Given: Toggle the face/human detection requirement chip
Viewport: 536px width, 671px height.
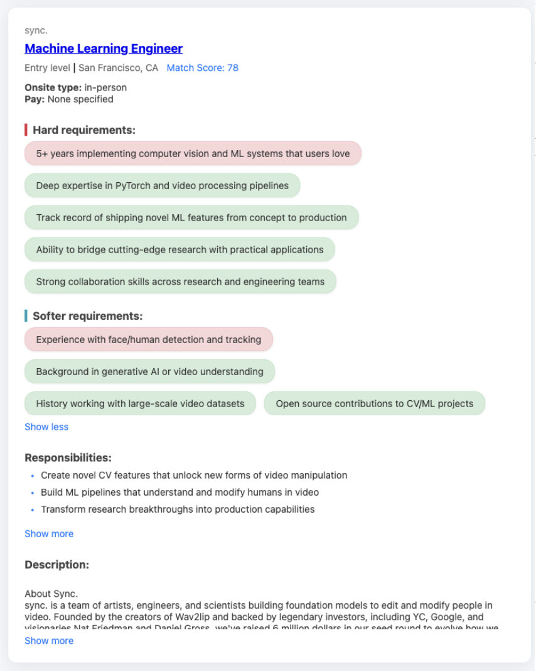Looking at the screenshot, I should (147, 339).
